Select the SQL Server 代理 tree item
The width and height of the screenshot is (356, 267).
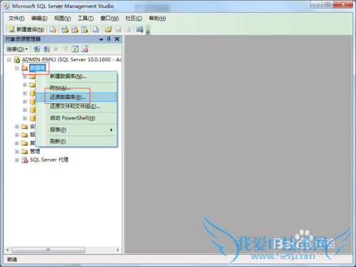pos(49,159)
